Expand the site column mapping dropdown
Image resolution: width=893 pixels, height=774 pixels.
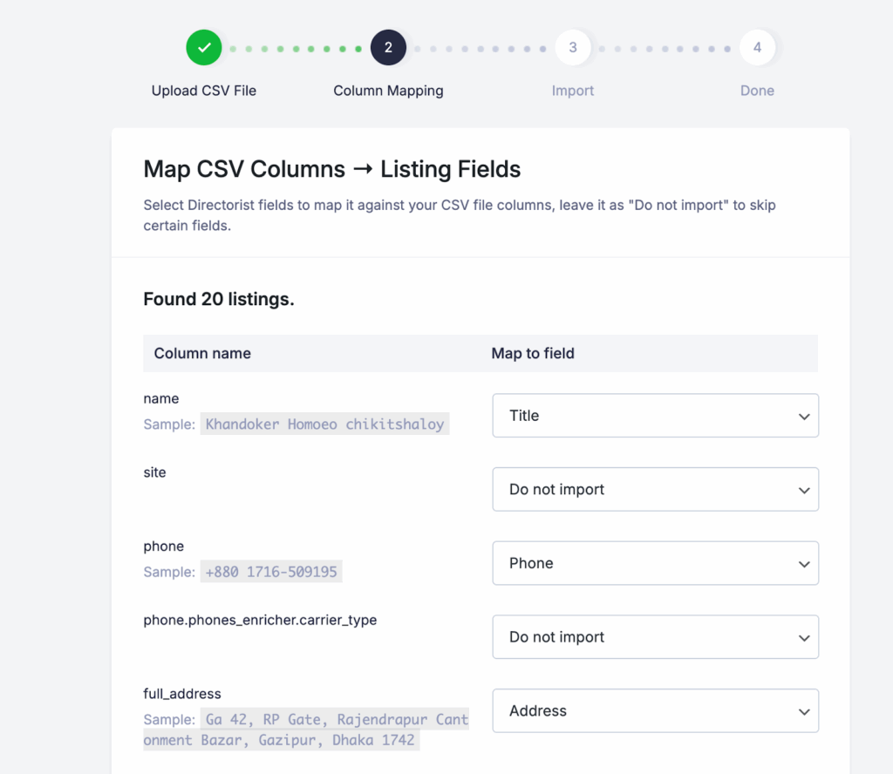point(655,490)
